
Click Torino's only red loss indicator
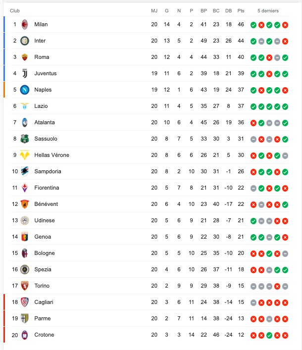277,286
